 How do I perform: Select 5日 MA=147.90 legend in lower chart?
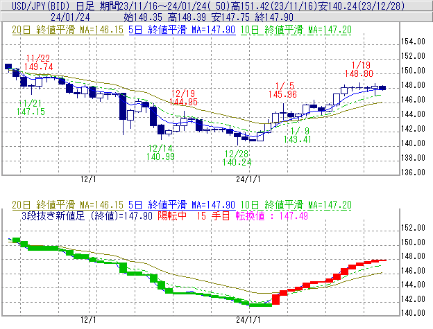[182, 205]
